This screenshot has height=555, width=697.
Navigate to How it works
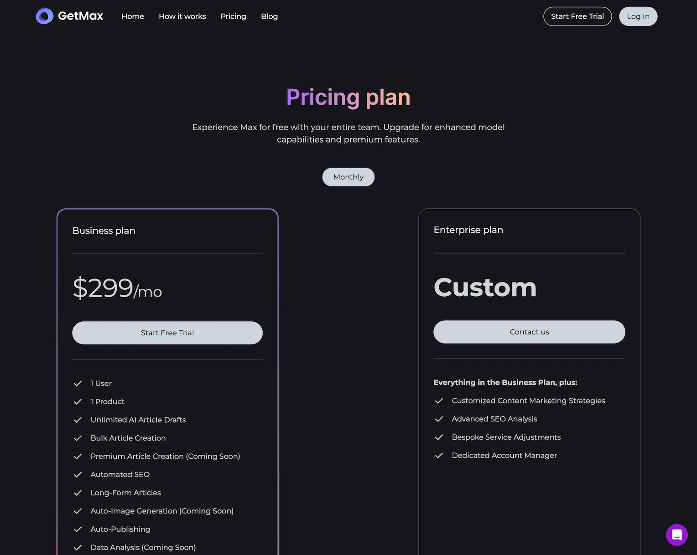(182, 16)
